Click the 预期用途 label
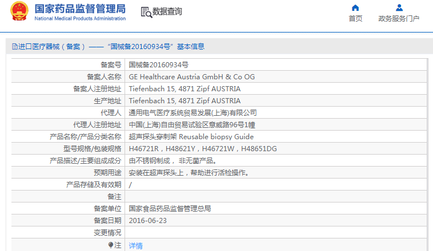This screenshot has width=433, height=251. pyautogui.click(x=107, y=173)
